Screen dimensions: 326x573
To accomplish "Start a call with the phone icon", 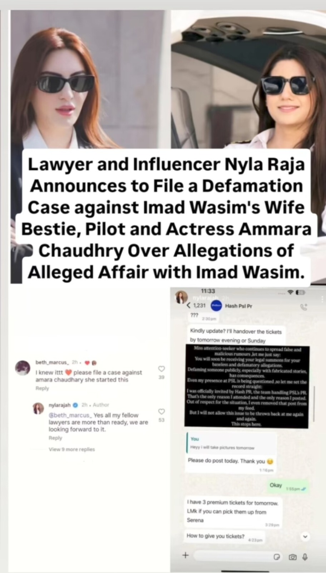I will pos(304,307).
